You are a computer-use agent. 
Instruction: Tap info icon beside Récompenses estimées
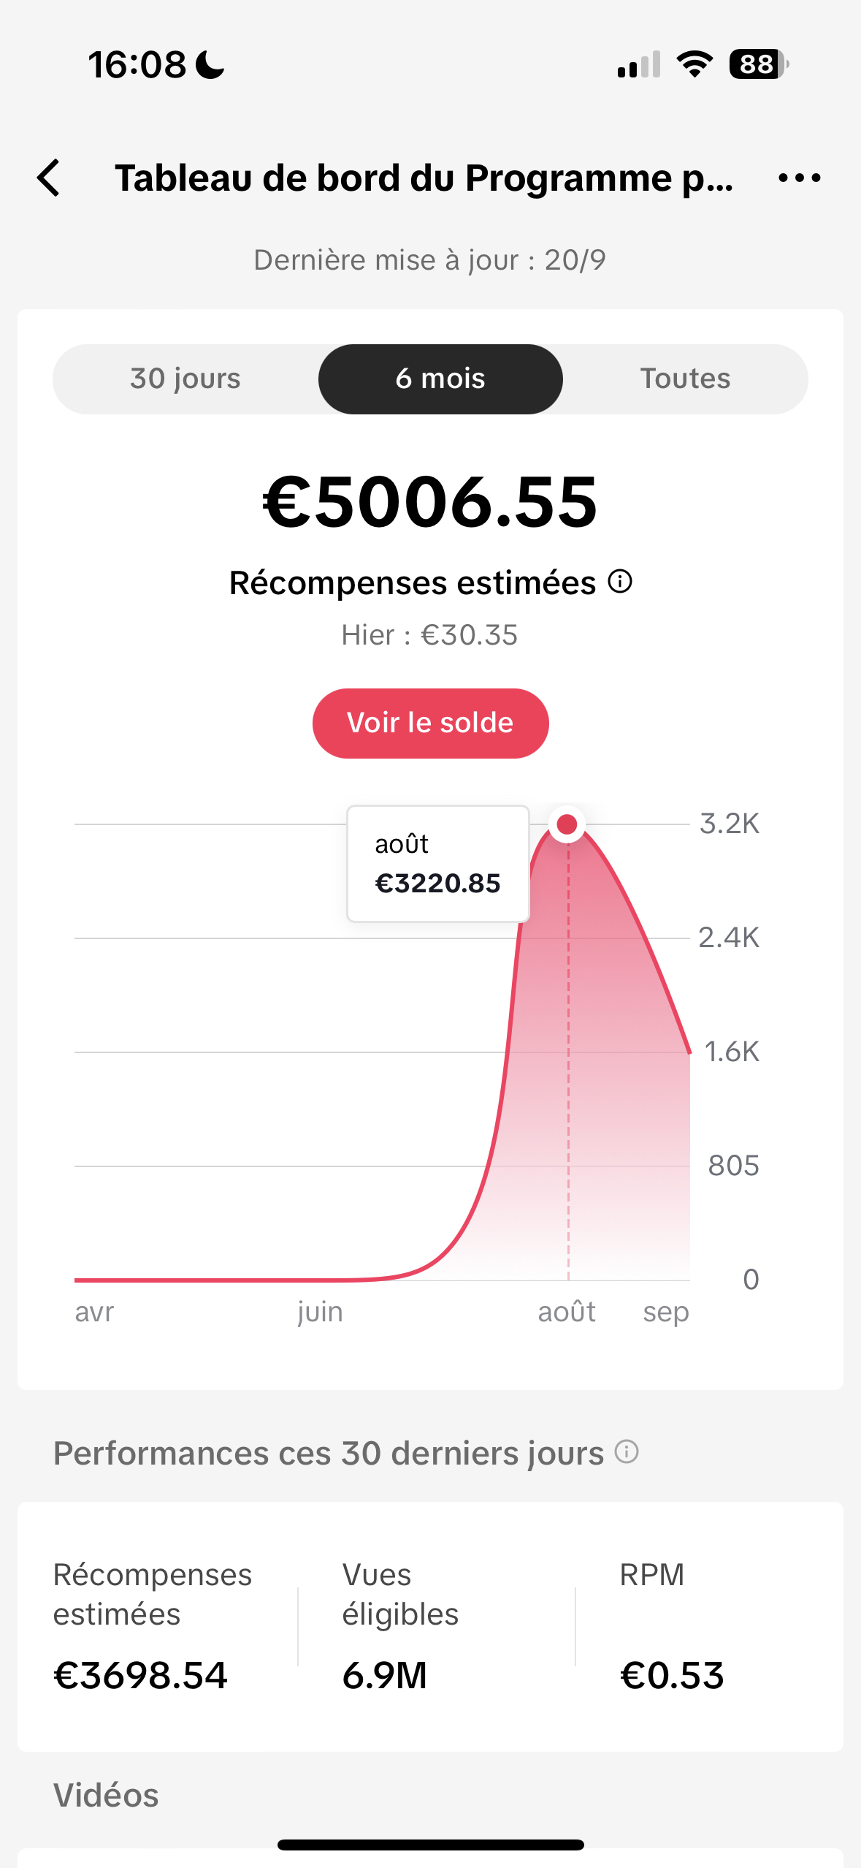pos(620,582)
